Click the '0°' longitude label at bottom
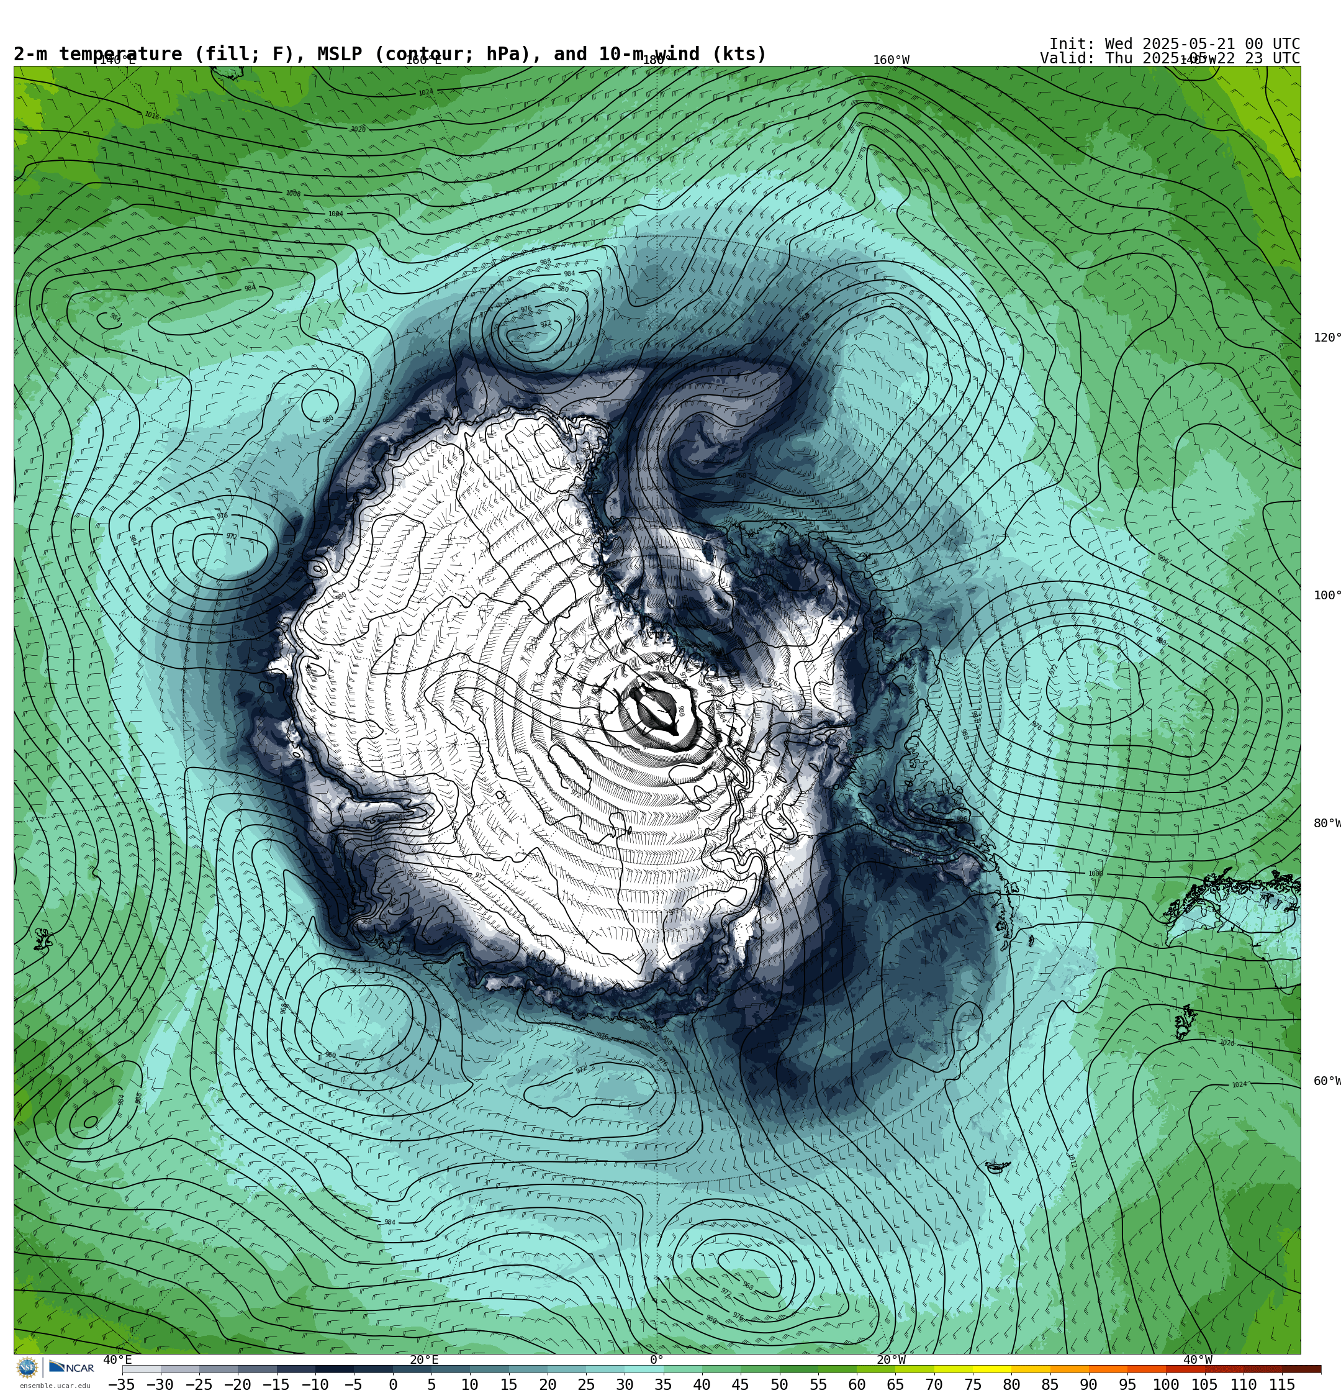The width and height of the screenshot is (1341, 1393). pos(657,1359)
